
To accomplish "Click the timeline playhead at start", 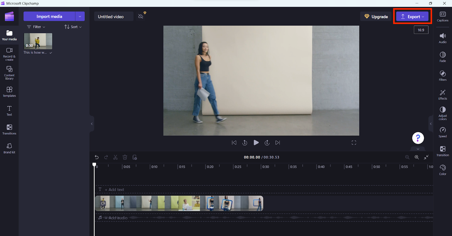I will point(94,165).
